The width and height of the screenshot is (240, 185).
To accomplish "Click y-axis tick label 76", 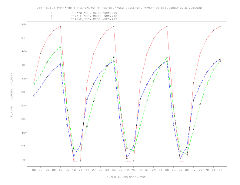I will (24, 65).
